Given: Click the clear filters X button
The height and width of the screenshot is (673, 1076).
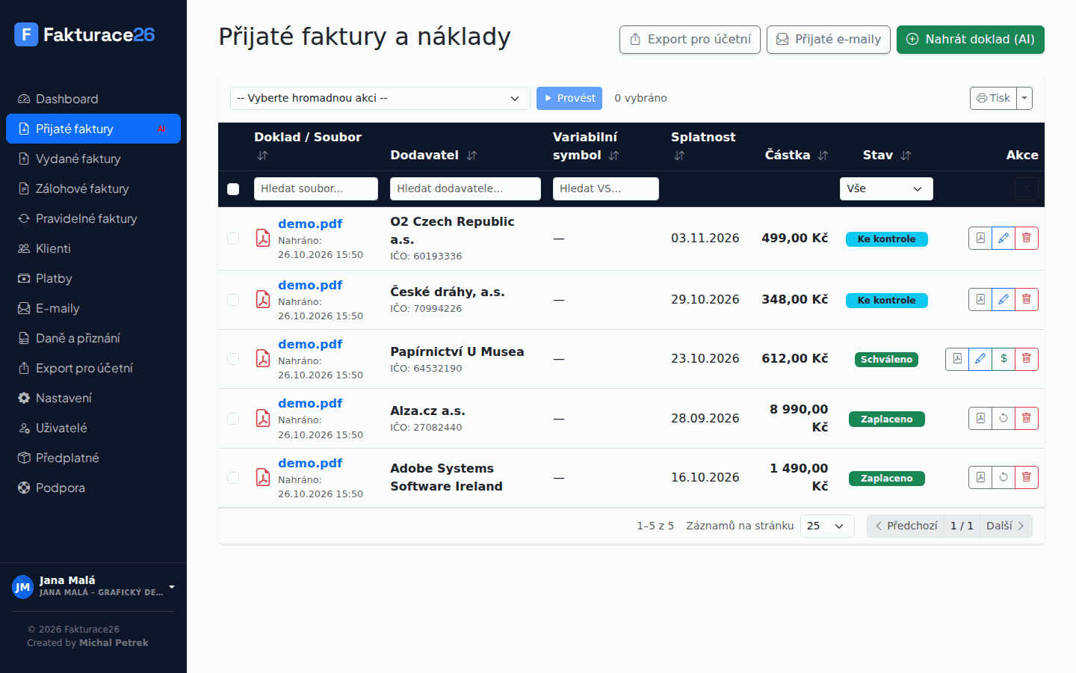Looking at the screenshot, I should [1027, 188].
